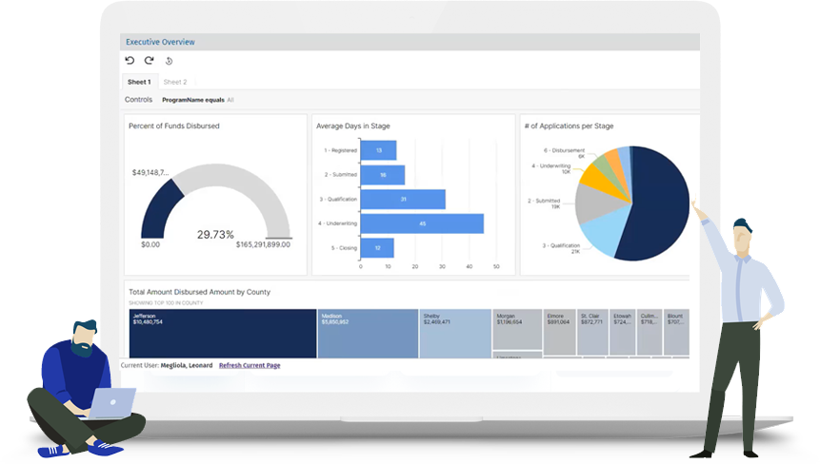This screenshot has width=820, height=464.
Task: Select the Underwriting bar showing 45
Action: pos(422,223)
